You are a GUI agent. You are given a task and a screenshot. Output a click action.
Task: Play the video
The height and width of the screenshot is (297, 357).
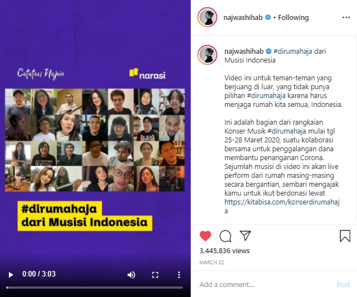(11, 275)
